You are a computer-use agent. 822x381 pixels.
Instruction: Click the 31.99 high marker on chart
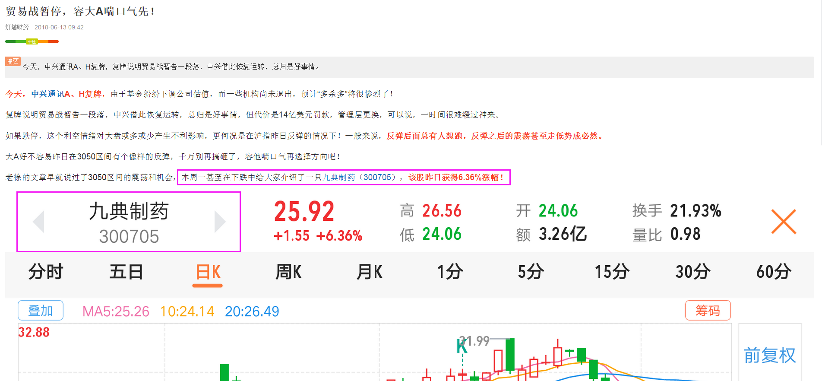click(474, 341)
